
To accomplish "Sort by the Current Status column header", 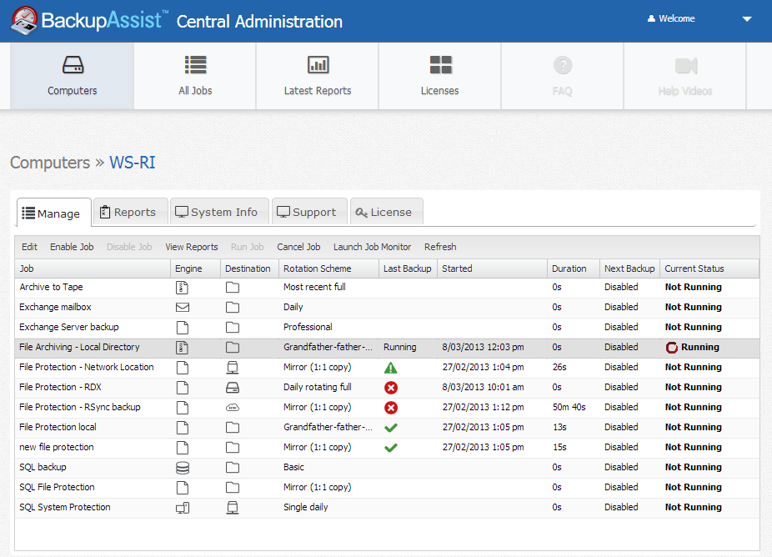I will (709, 268).
